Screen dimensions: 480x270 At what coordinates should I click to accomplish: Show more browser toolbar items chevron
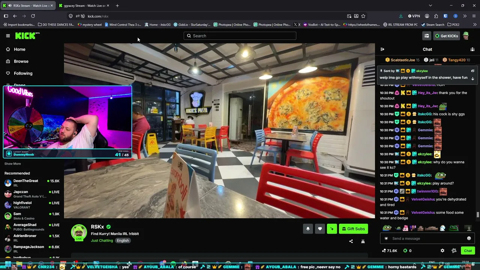tap(465, 16)
